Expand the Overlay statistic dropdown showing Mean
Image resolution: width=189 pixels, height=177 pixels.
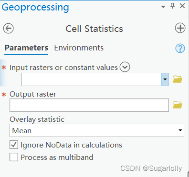(x=97, y=130)
